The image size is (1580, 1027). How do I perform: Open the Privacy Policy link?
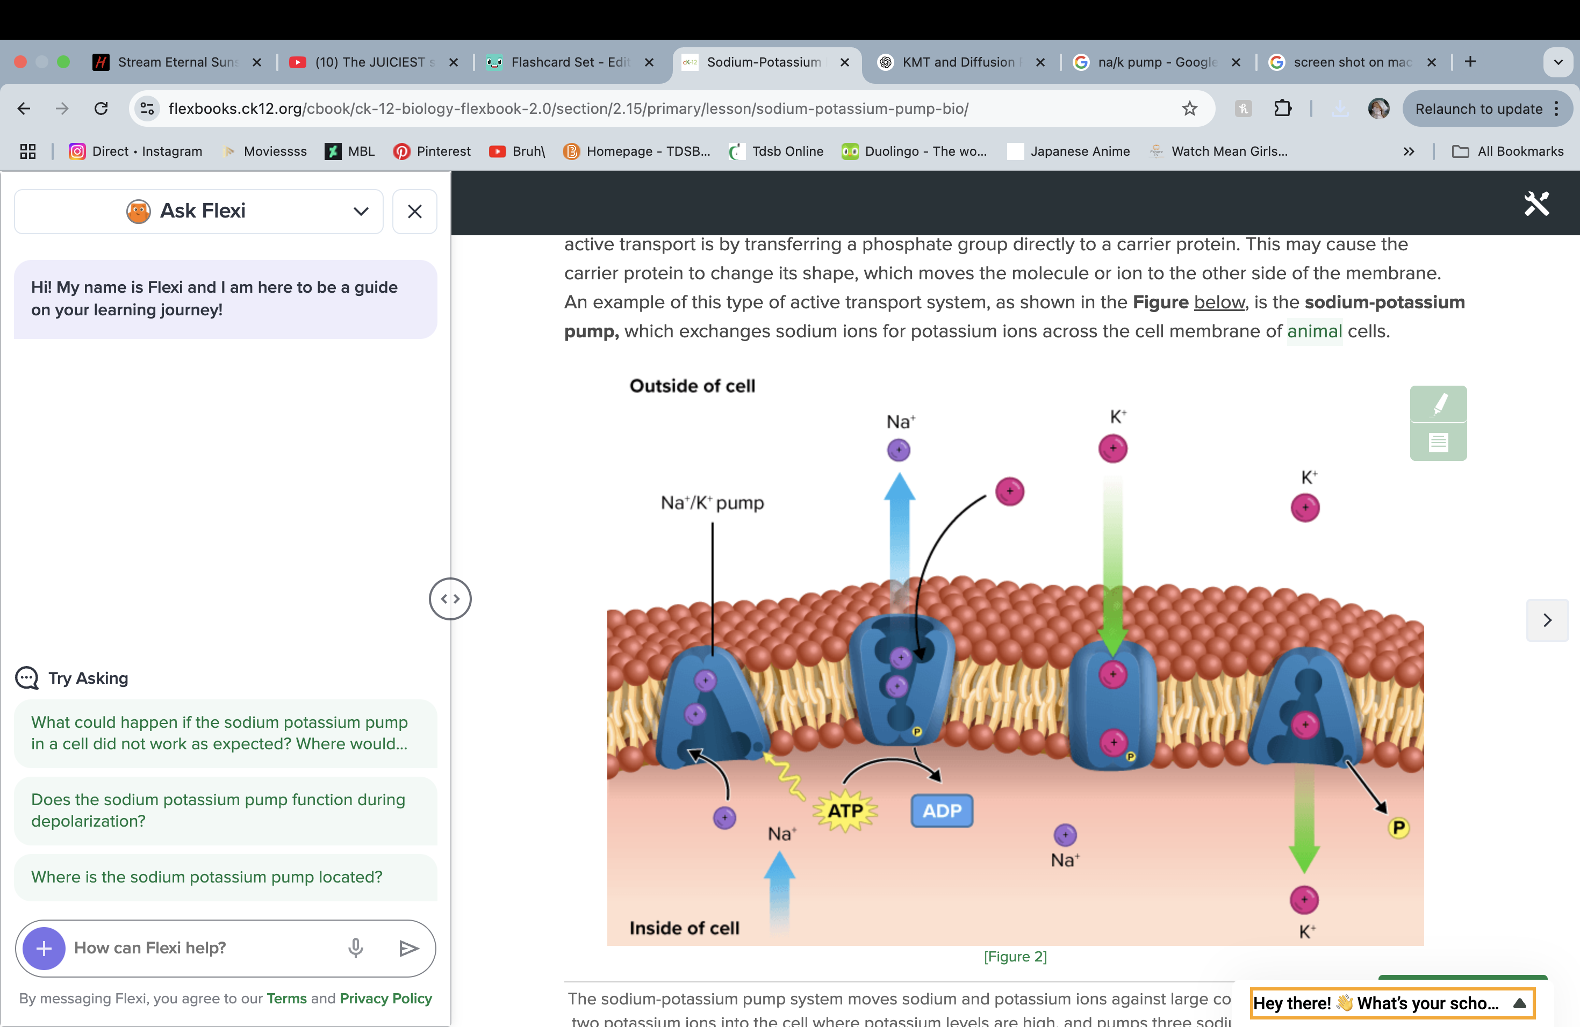coord(386,999)
